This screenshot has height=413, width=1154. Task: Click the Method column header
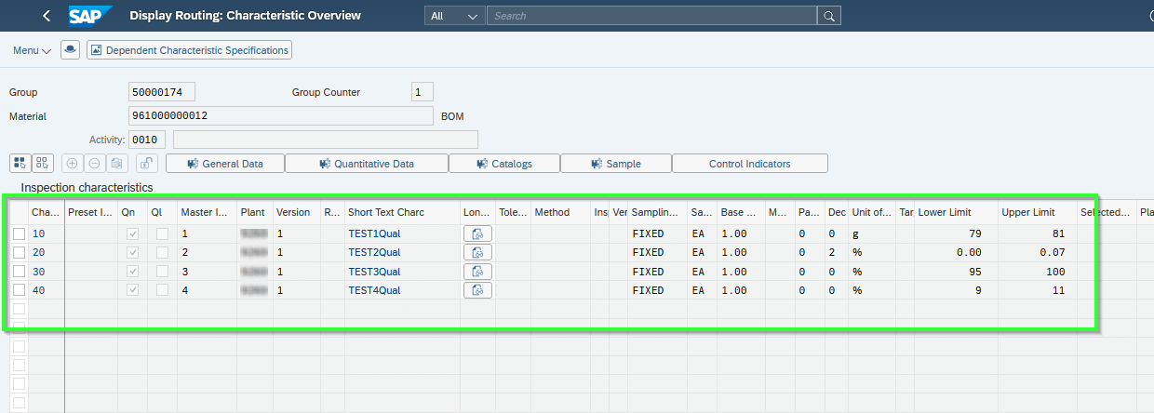[x=560, y=212]
